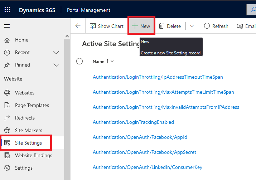Open the Pinned sidebar item
Image resolution: width=256 pixels, height=180 pixels.
[22, 65]
